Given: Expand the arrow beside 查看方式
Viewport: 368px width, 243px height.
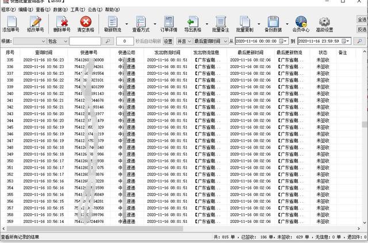Looking at the screenshot, I should click(x=155, y=24).
